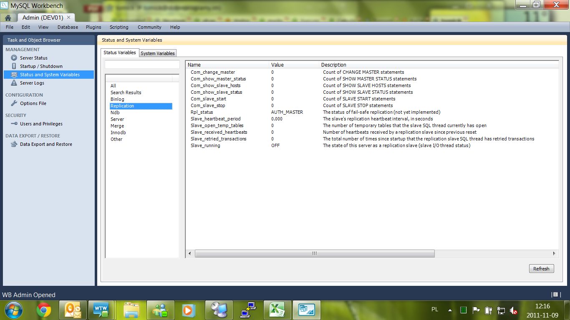Click the Refresh button
Viewport: 570px width, 320px height.
tap(541, 269)
